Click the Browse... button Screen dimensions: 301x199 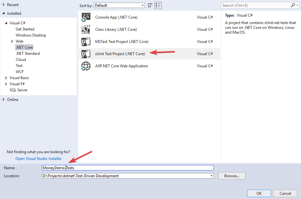pyautogui.click(x=232, y=176)
